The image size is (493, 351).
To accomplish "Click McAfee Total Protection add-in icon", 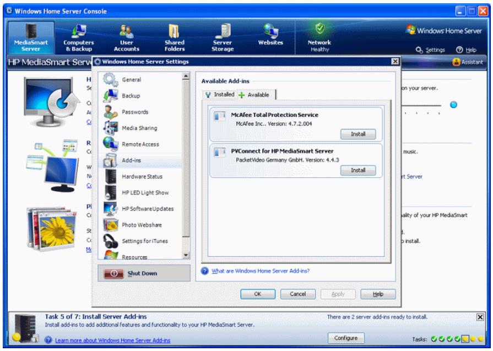I will tap(220, 116).
